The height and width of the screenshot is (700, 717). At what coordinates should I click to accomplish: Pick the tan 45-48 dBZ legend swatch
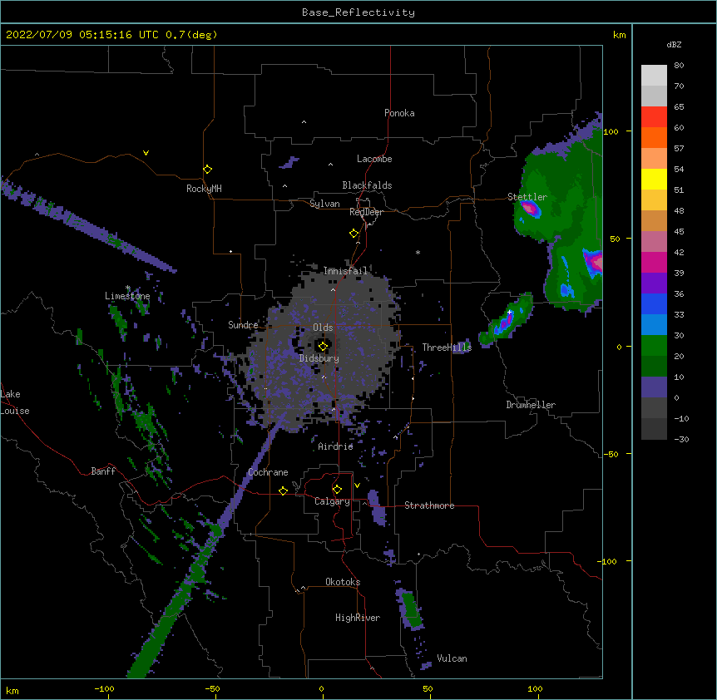[654, 220]
